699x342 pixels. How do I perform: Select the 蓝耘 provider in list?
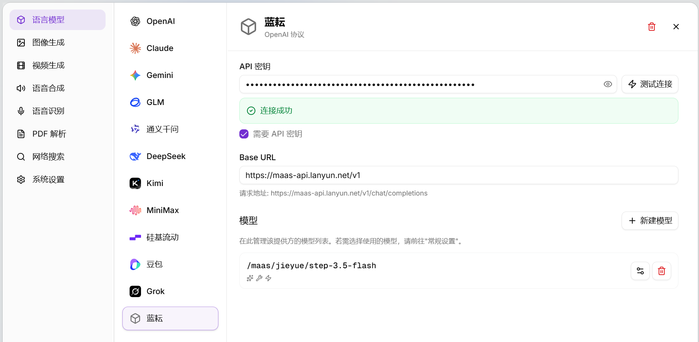tap(170, 318)
